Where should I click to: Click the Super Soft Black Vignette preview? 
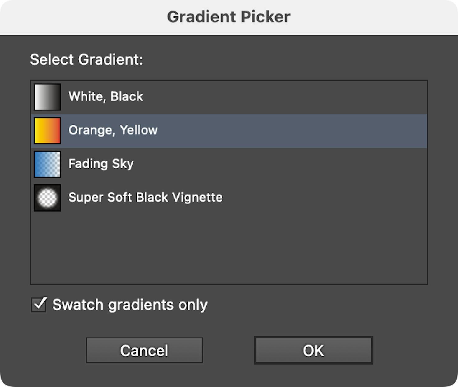(47, 197)
